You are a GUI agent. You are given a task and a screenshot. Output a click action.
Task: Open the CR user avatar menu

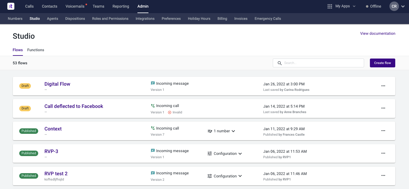(x=394, y=6)
